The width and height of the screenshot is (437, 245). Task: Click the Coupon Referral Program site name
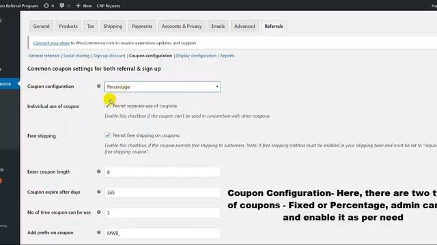point(19,5)
